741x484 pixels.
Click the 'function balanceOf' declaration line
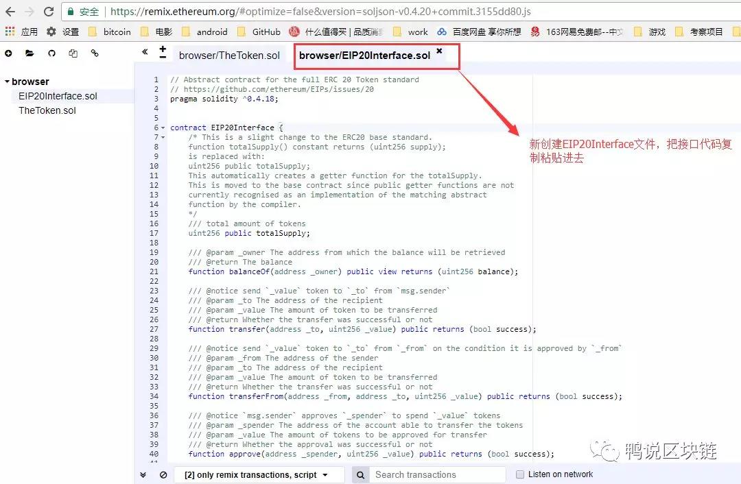tap(353, 271)
